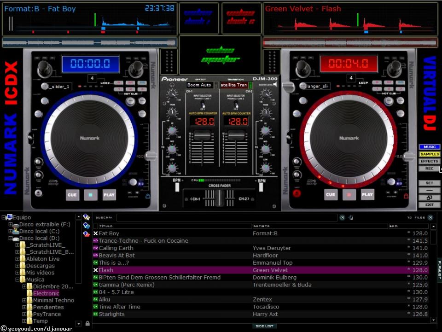Click the lock icon on the left deck
The height and width of the screenshot is (332, 442).
[x=147, y=196]
